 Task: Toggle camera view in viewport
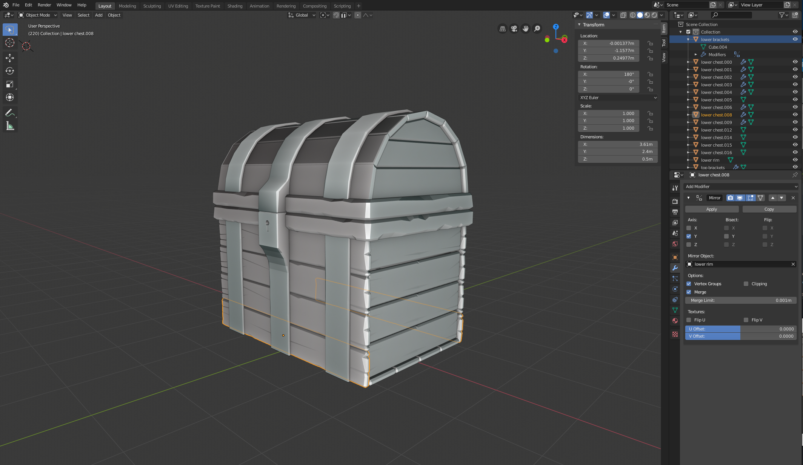click(514, 29)
